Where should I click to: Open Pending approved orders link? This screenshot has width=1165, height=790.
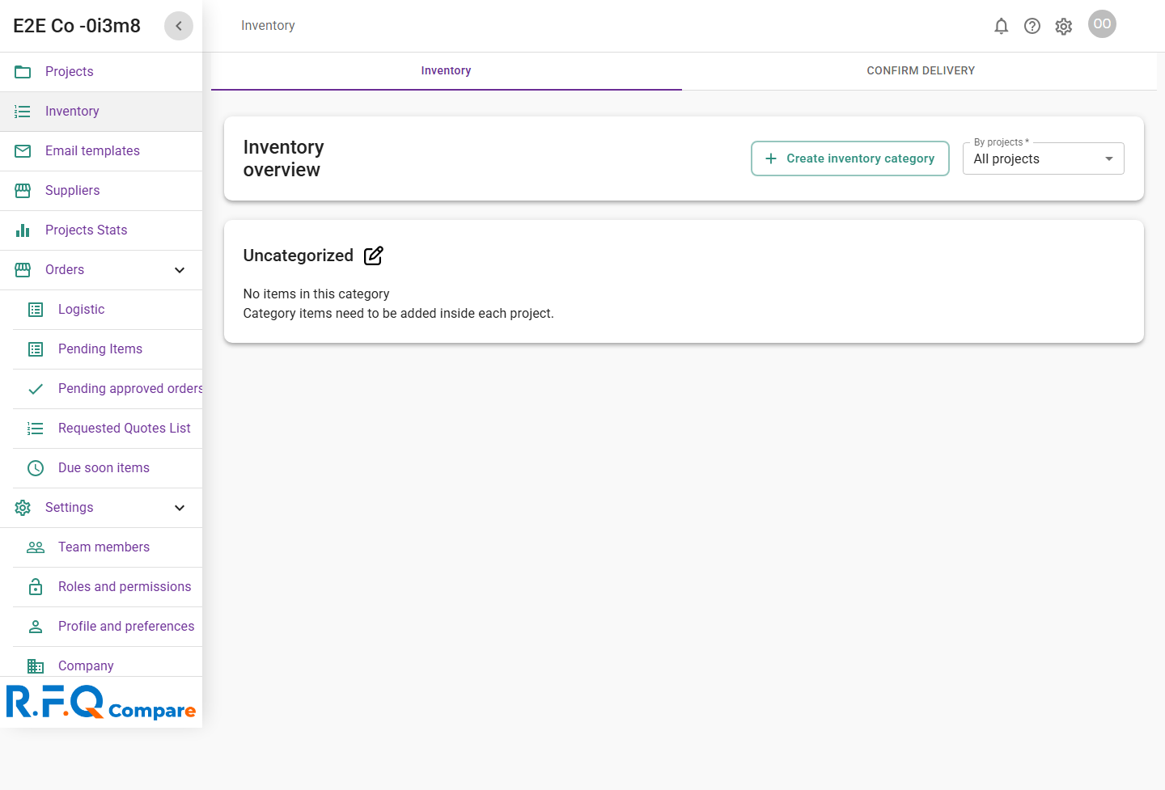pyautogui.click(x=108, y=389)
